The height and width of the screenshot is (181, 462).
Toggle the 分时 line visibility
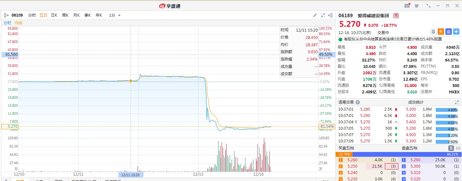click(x=7, y=23)
